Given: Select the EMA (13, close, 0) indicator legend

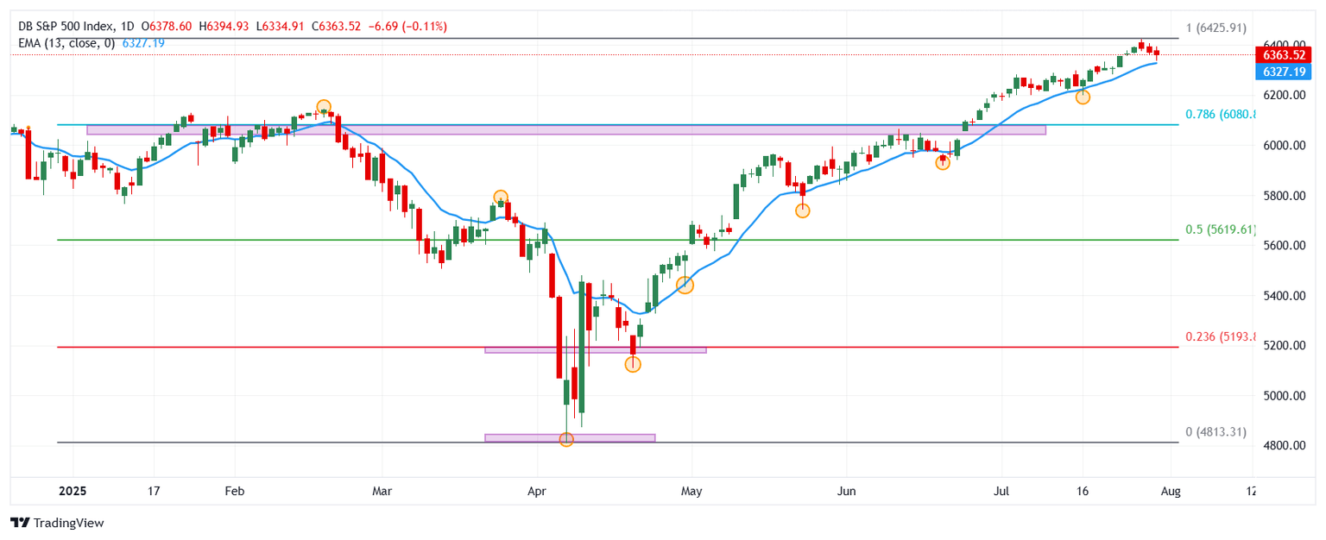Looking at the screenshot, I should point(69,43).
